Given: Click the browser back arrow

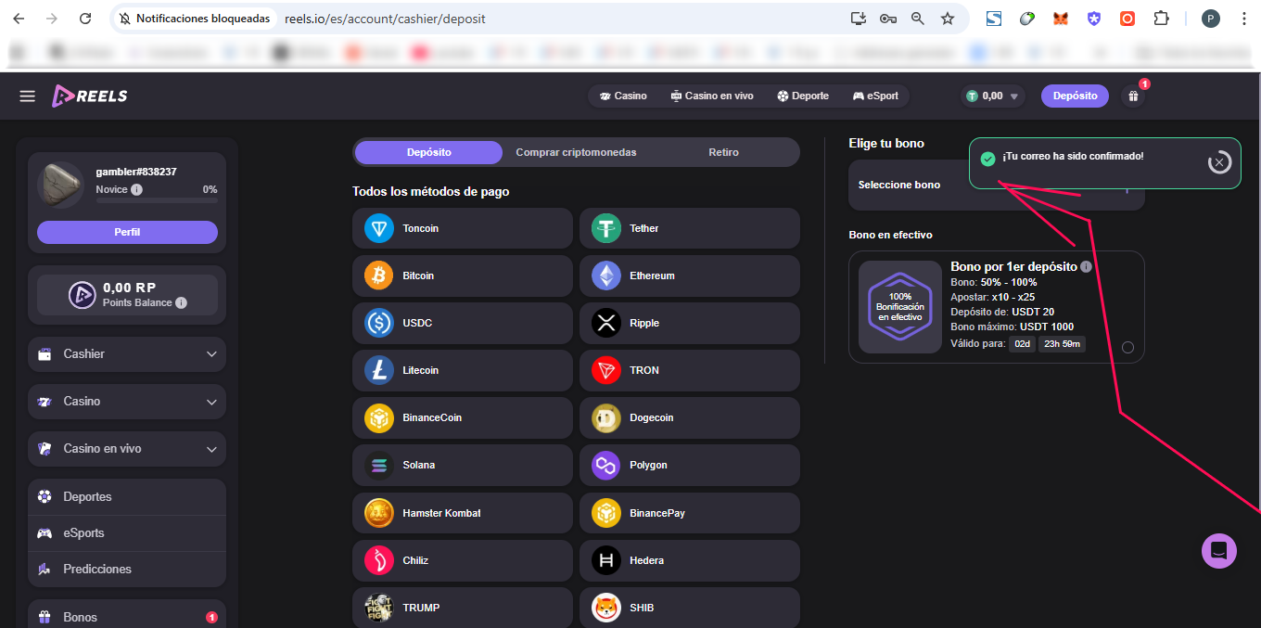Looking at the screenshot, I should tap(19, 19).
